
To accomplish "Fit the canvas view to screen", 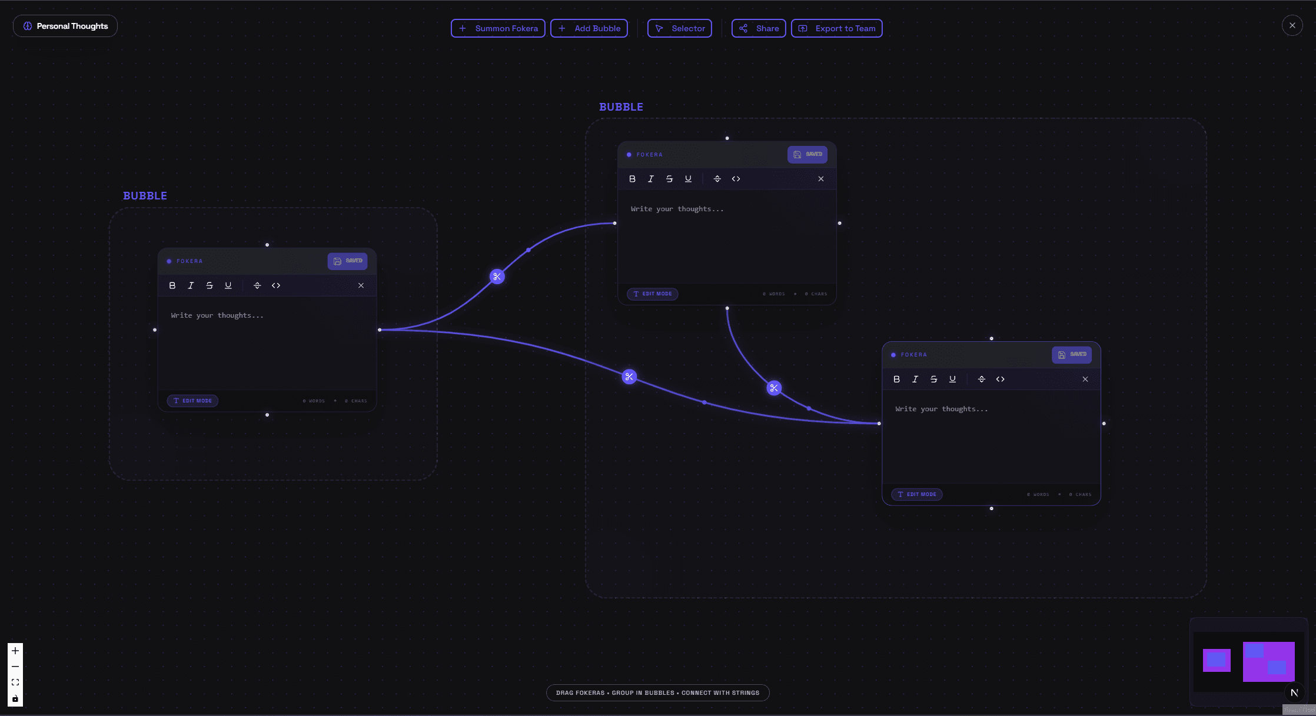I will 15,682.
